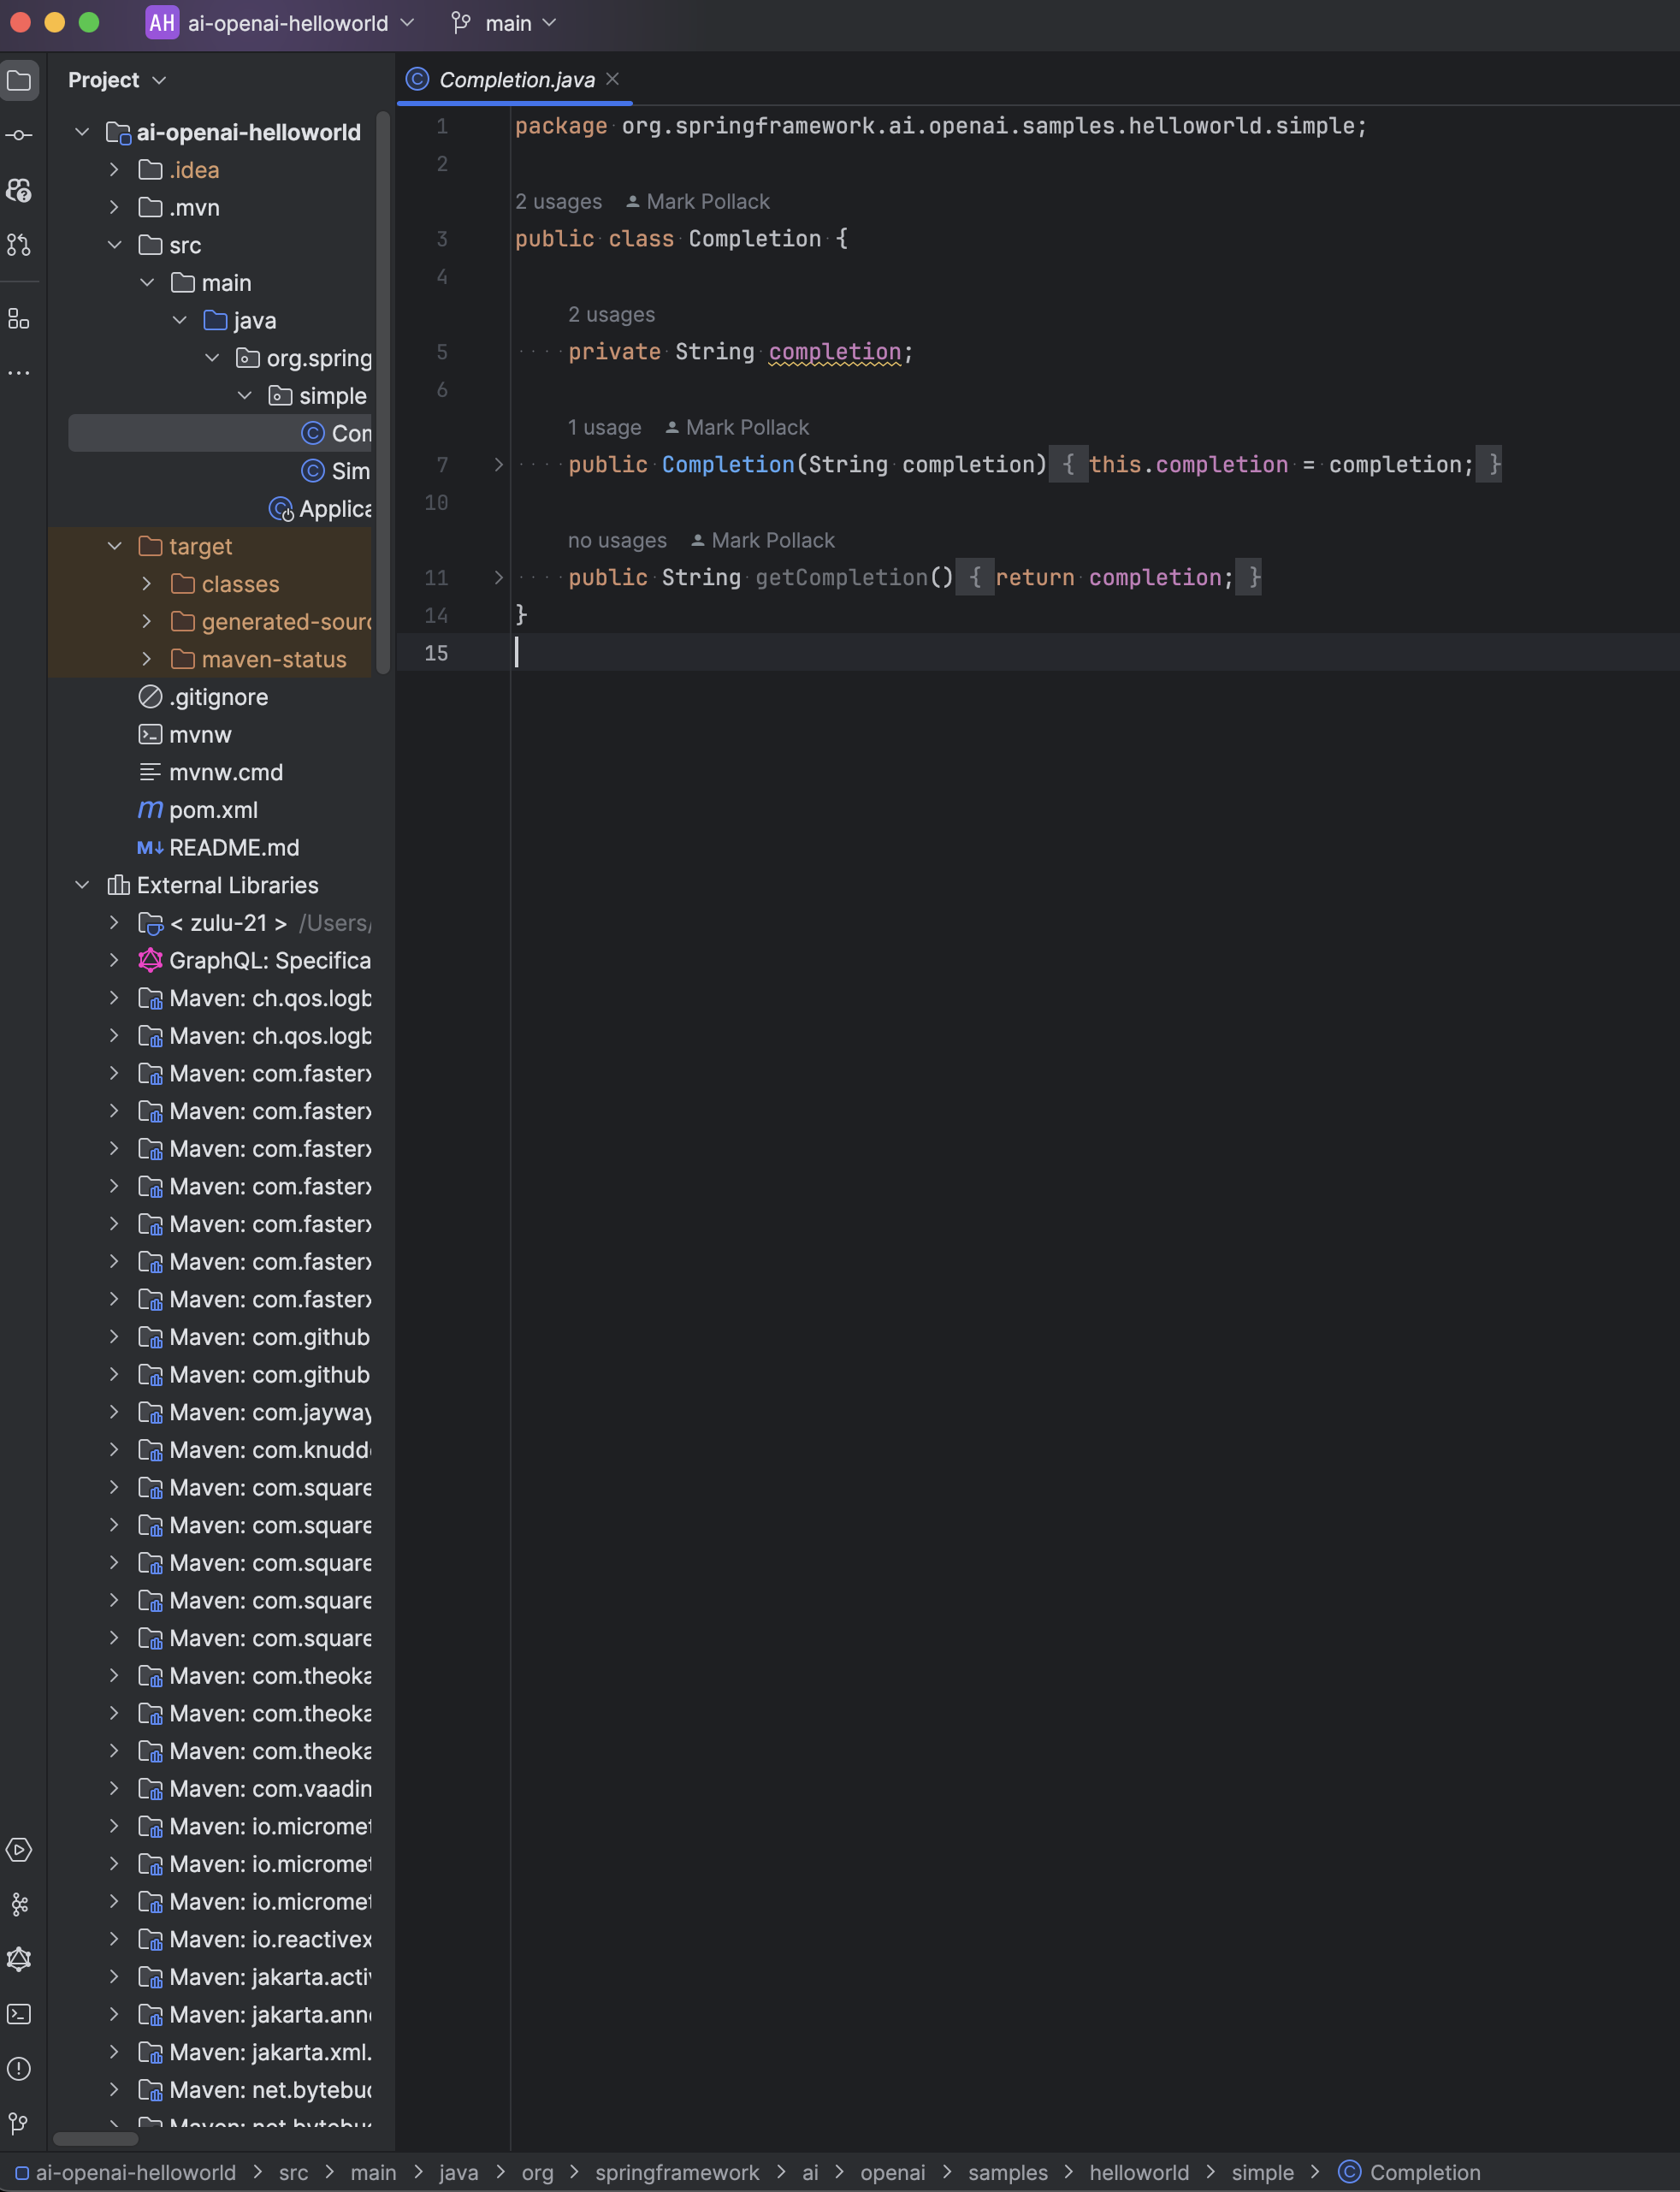
Task: Open the ai-openai-helloworld project dropdown
Action: click(x=288, y=23)
